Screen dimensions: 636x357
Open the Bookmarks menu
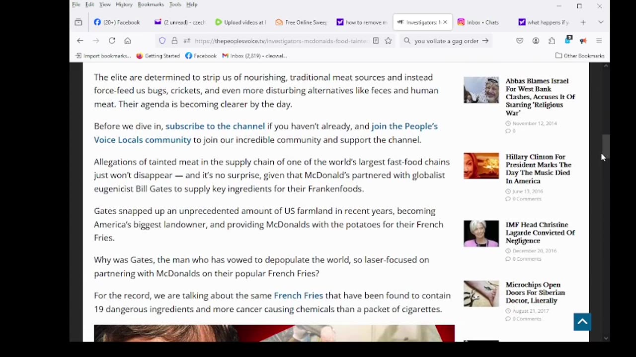point(151,4)
